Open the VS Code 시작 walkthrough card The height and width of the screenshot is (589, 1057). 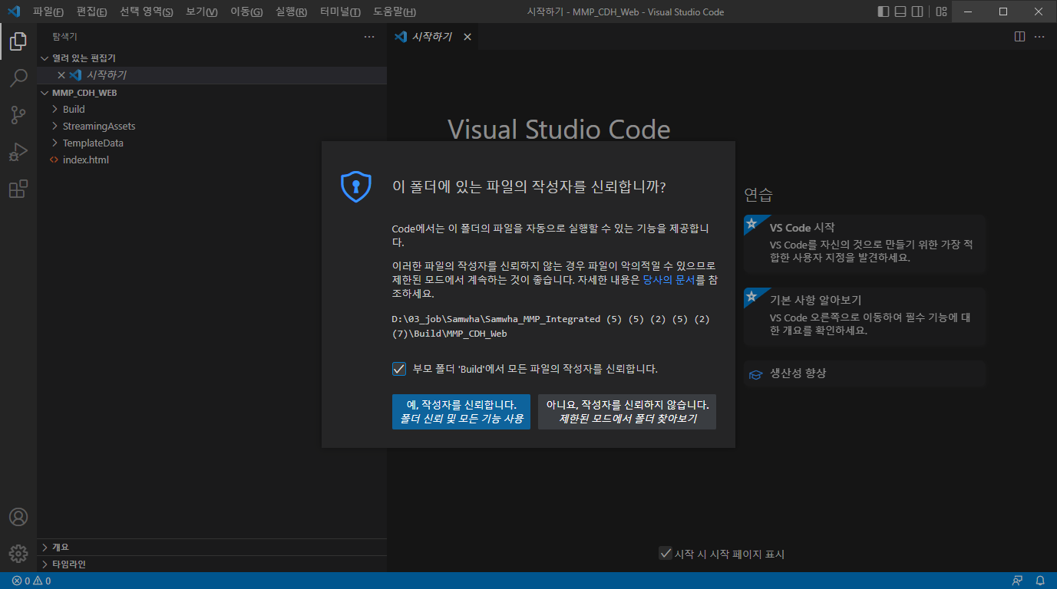[864, 245]
